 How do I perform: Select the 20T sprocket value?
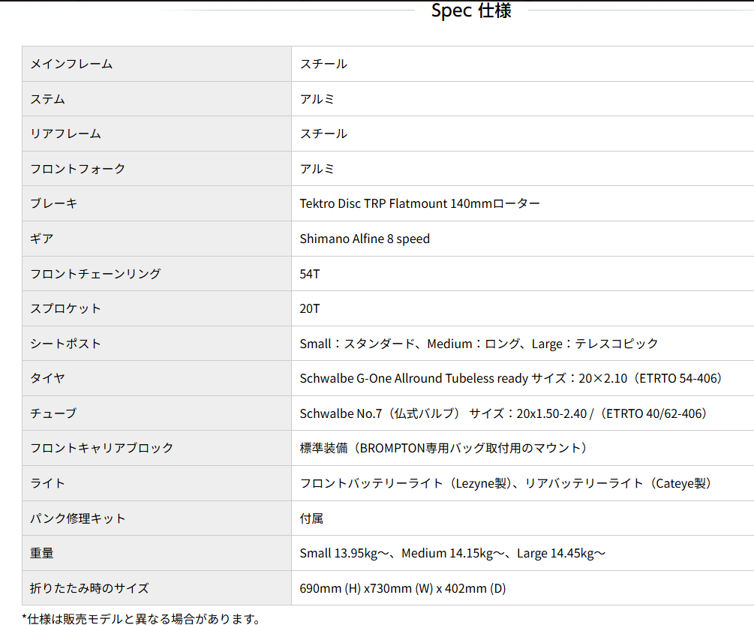309,308
